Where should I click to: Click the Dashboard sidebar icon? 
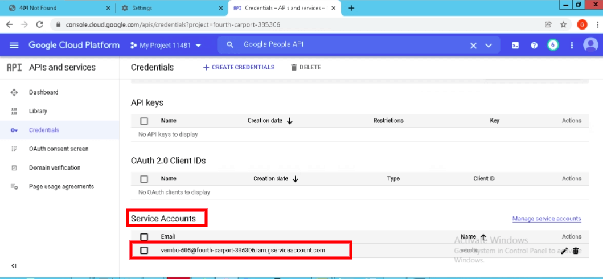pos(14,92)
